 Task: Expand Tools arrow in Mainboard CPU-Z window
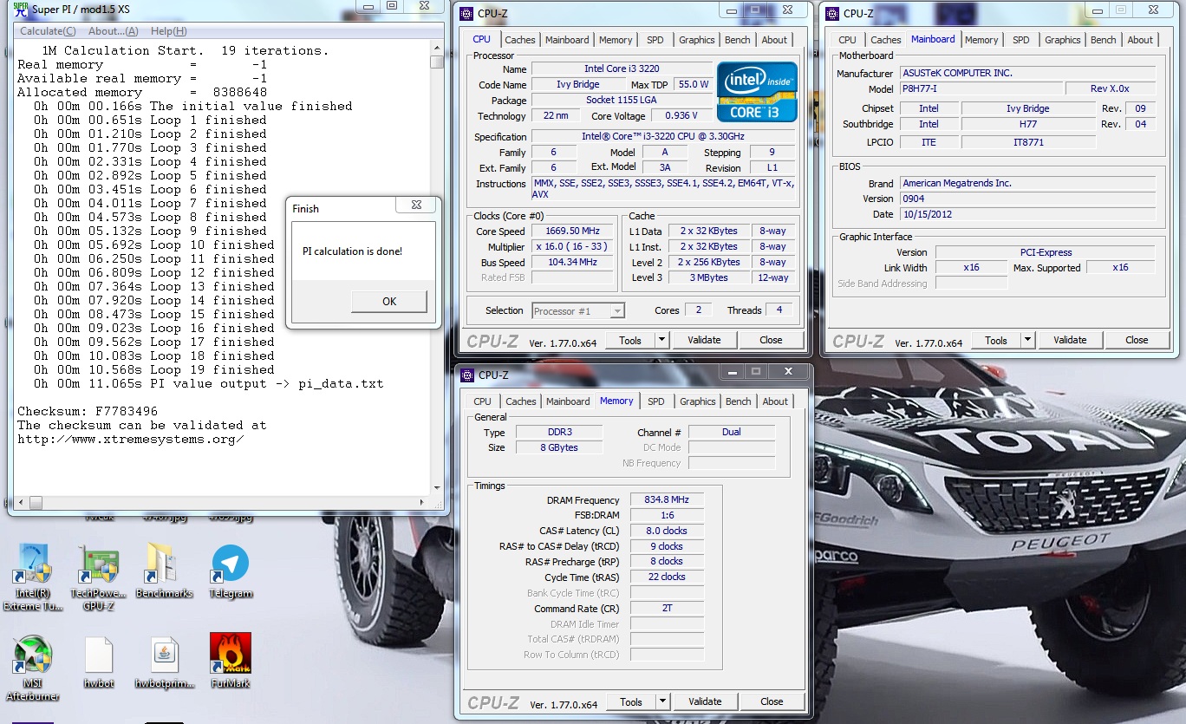click(1027, 340)
